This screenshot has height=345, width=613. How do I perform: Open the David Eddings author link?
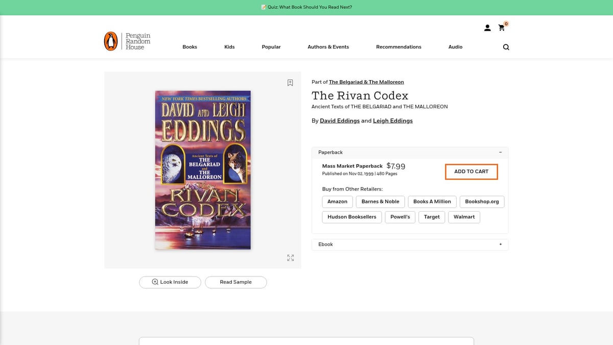point(339,121)
